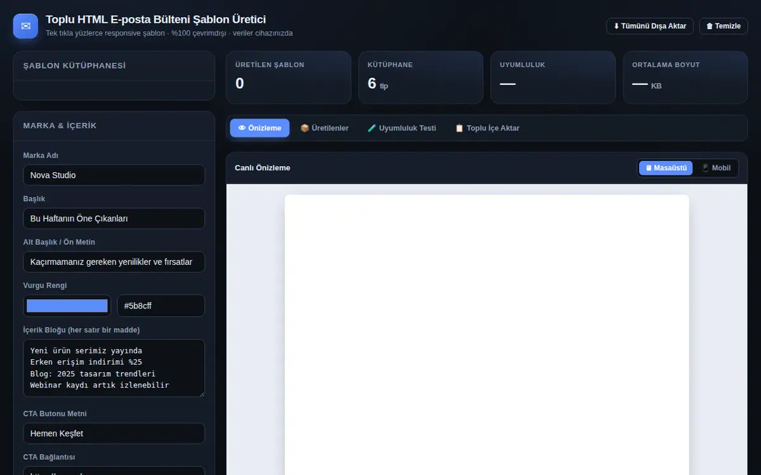Click the hex color field #5b8cff
The height and width of the screenshot is (475, 761).
tap(161, 306)
